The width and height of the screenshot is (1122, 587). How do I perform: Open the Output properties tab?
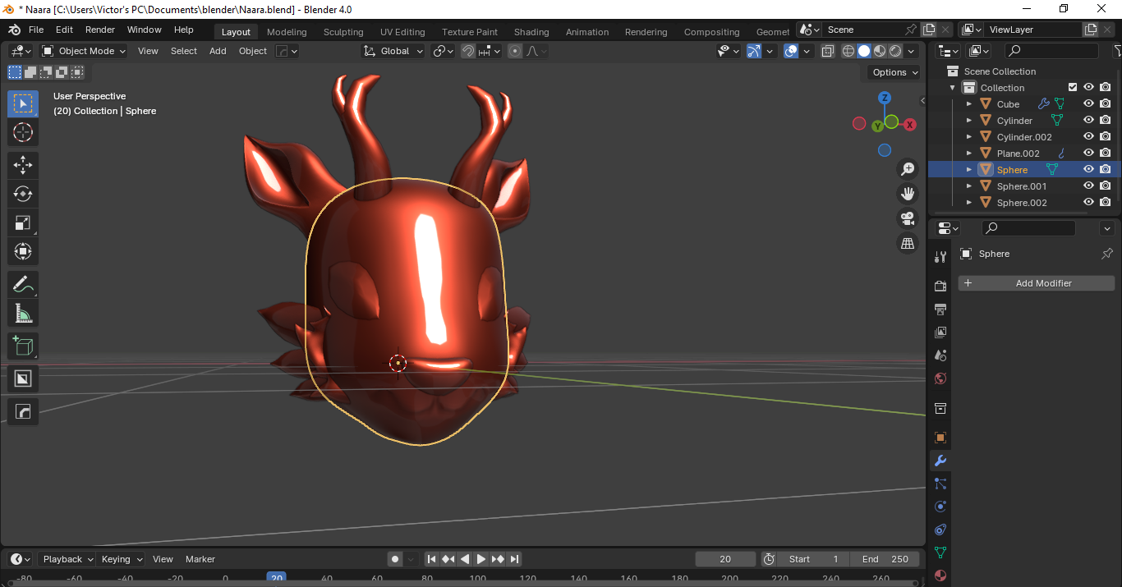pyautogui.click(x=940, y=309)
